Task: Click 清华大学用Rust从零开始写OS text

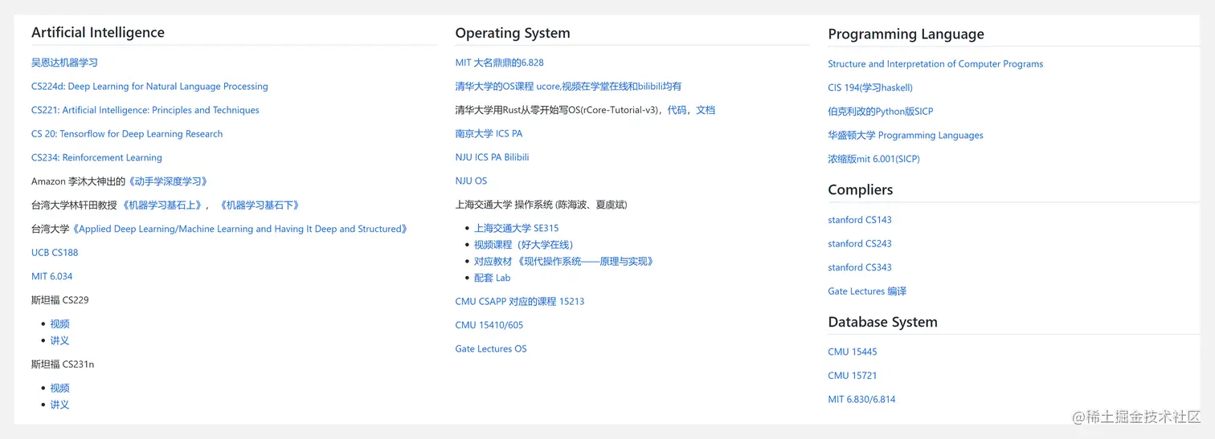Action: tap(557, 110)
